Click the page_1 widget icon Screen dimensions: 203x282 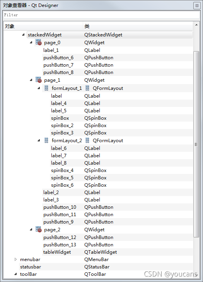click(x=39, y=80)
